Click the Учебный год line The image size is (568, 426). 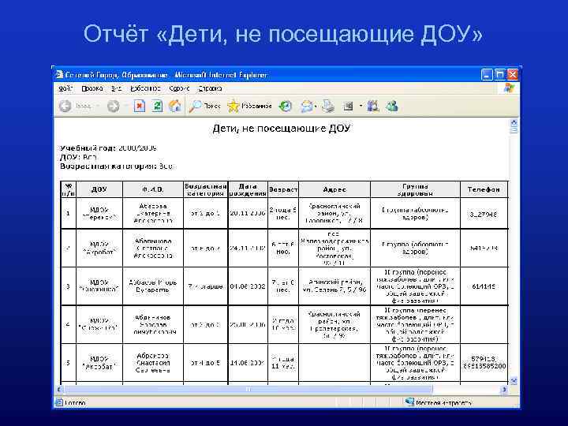coord(108,148)
